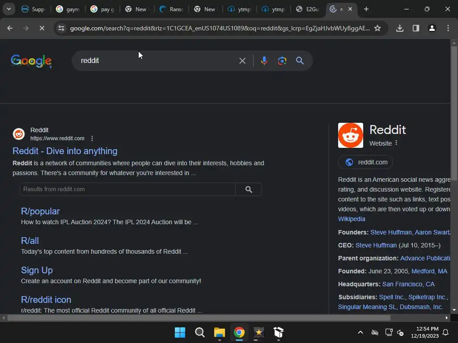Open the tab search dropdown arrow

click(x=9, y=9)
